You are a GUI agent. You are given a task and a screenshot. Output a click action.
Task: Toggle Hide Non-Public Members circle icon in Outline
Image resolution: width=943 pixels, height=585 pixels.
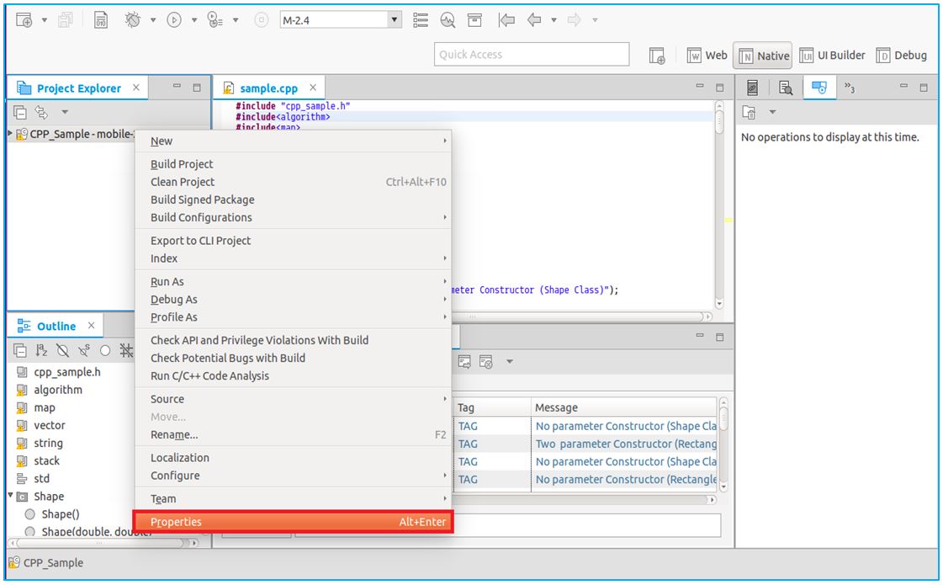[105, 350]
